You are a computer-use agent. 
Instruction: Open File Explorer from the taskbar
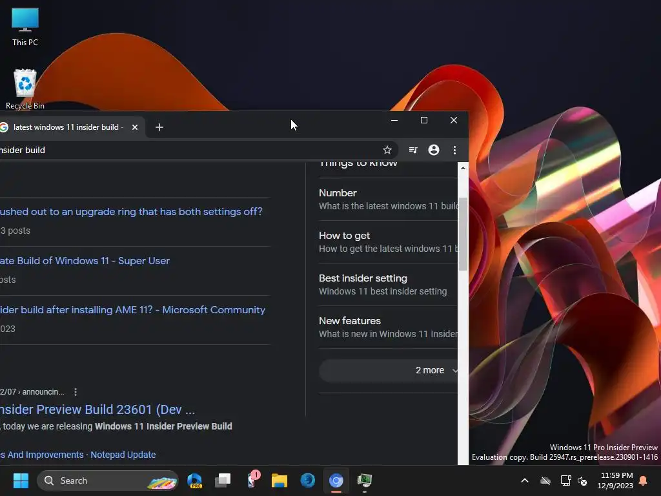[279, 480]
